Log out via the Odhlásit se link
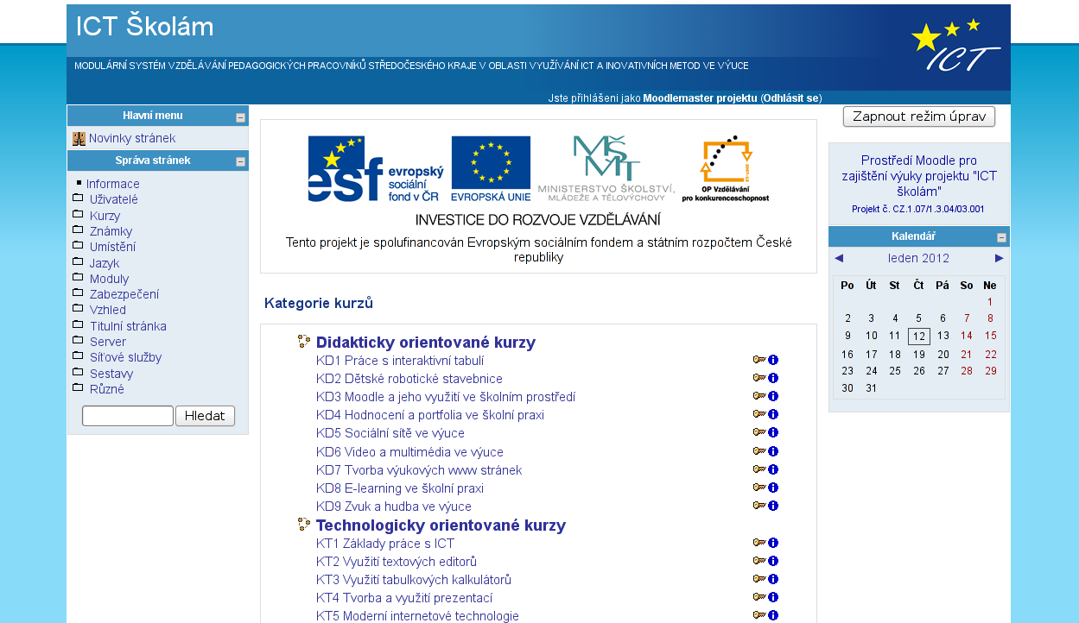Viewport: 1079px width, 623px height. pyautogui.click(x=790, y=98)
